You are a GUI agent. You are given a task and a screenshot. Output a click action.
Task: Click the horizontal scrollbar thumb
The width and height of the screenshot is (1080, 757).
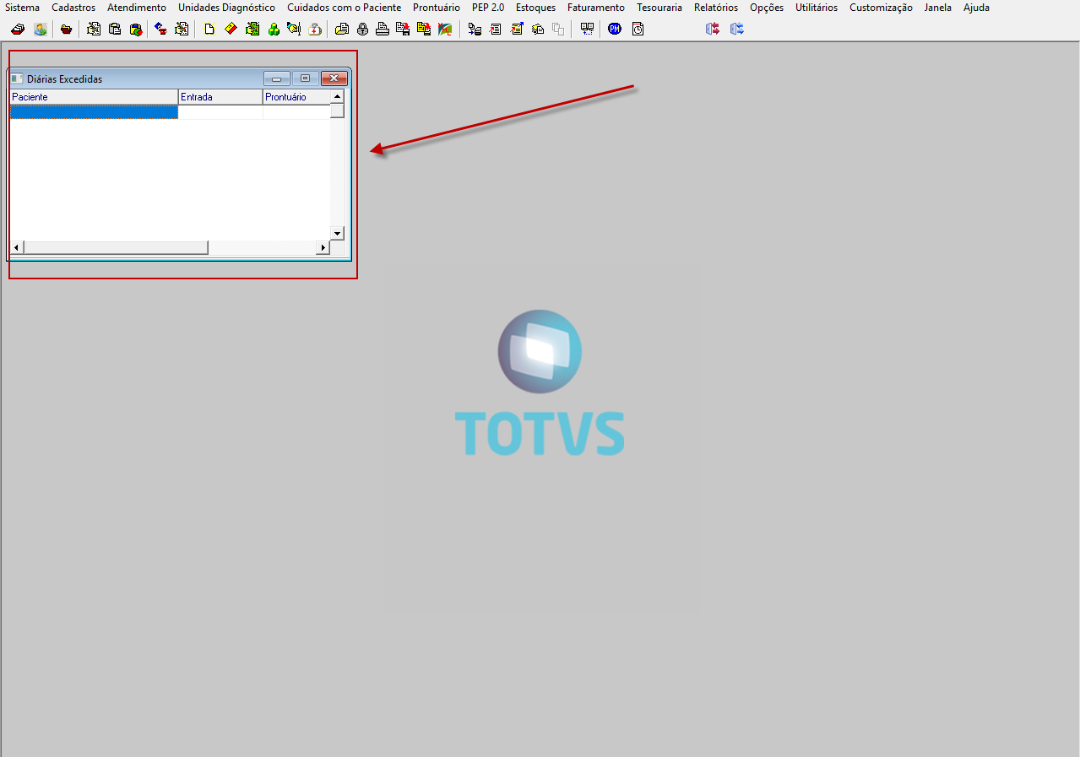pyautogui.click(x=116, y=247)
